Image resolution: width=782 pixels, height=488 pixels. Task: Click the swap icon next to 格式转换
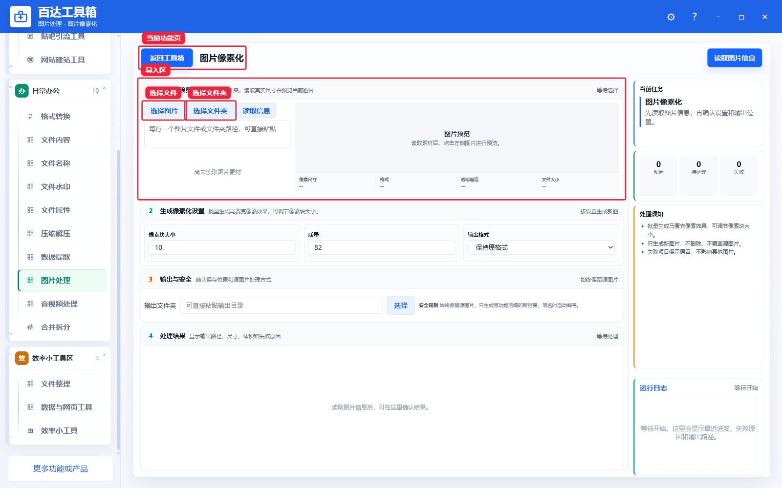30,116
